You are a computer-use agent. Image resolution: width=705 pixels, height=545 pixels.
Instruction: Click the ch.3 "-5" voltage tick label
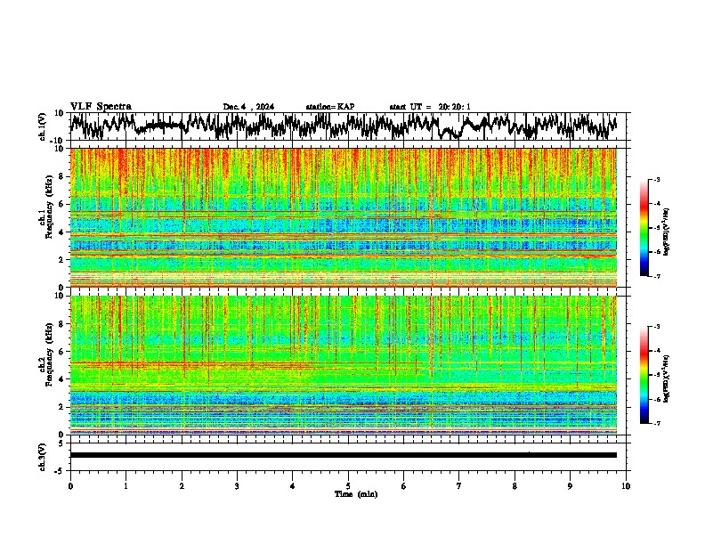coord(60,471)
